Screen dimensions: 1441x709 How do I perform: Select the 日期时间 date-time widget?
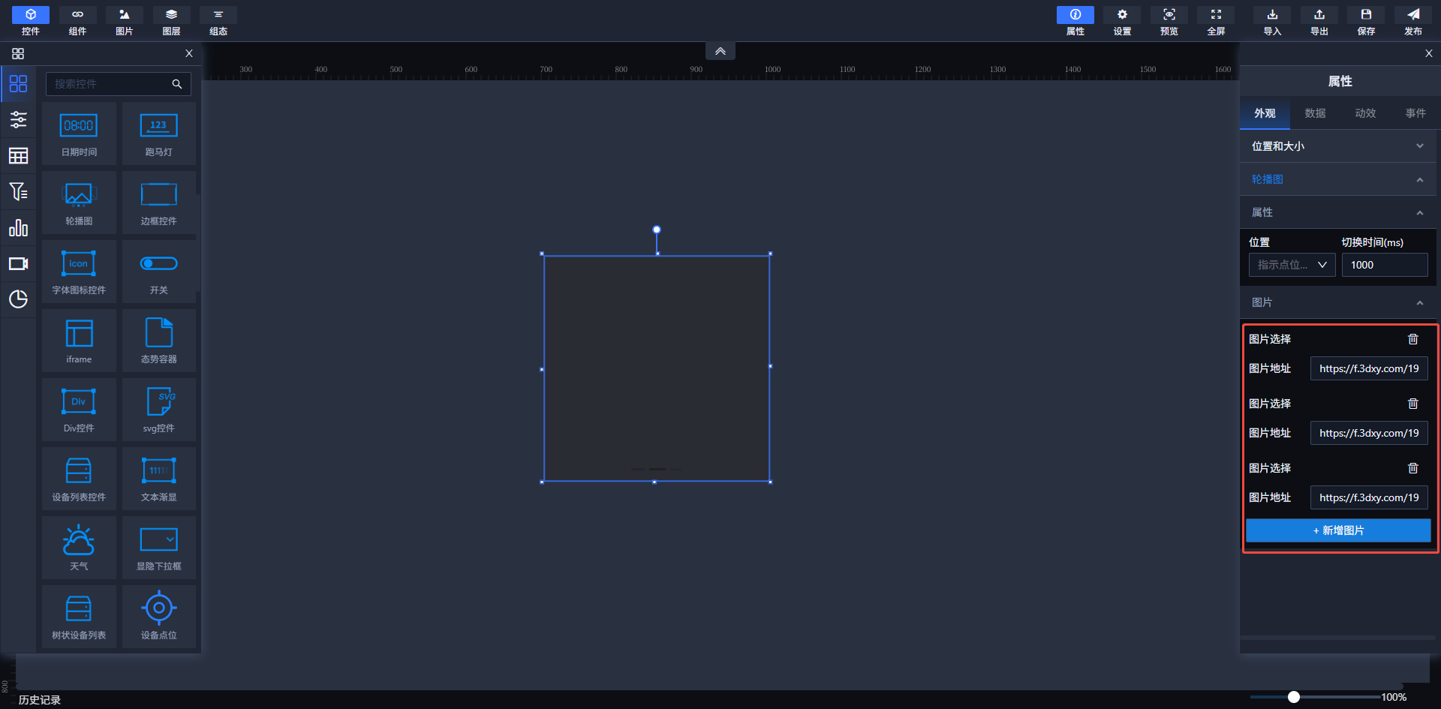coord(79,134)
